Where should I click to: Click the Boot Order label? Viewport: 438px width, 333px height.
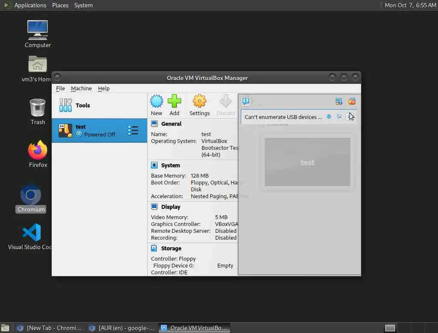click(x=166, y=183)
